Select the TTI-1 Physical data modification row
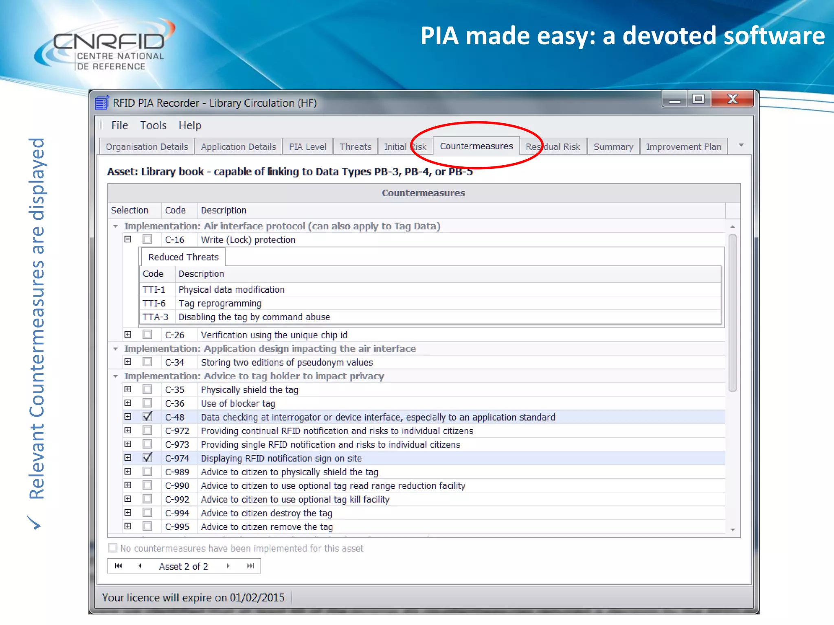The image size is (834, 625). [430, 290]
